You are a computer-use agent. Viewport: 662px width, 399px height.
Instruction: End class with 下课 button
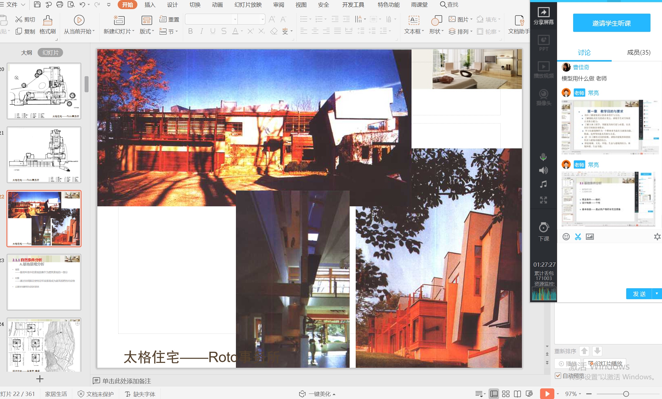pos(543,232)
